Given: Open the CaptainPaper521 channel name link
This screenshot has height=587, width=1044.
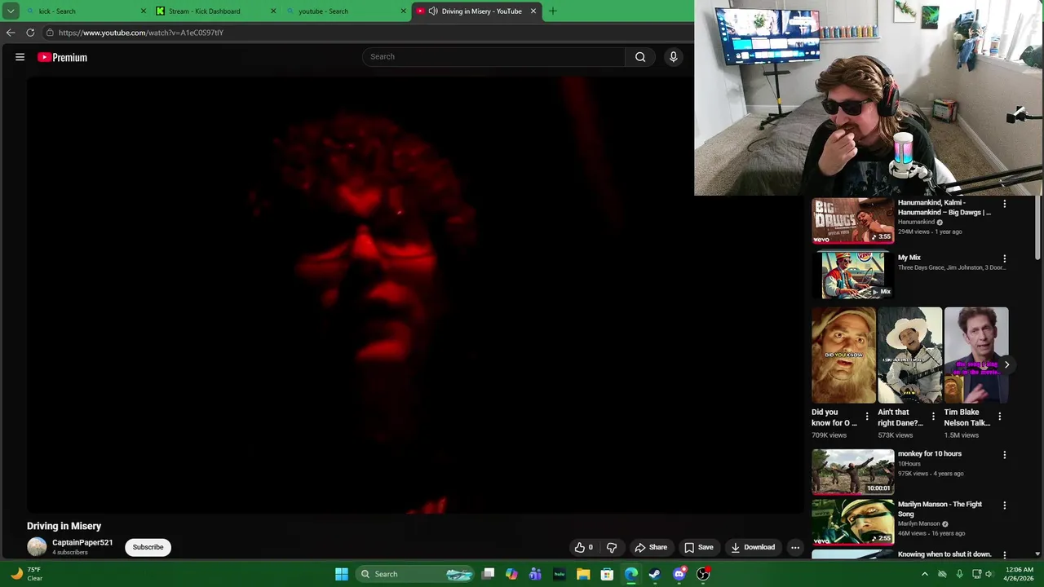Looking at the screenshot, I should (x=82, y=542).
